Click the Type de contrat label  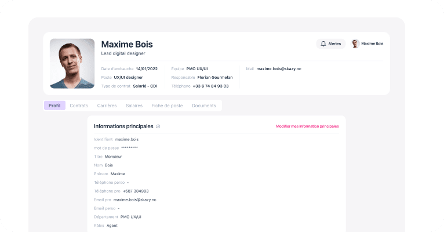point(115,86)
